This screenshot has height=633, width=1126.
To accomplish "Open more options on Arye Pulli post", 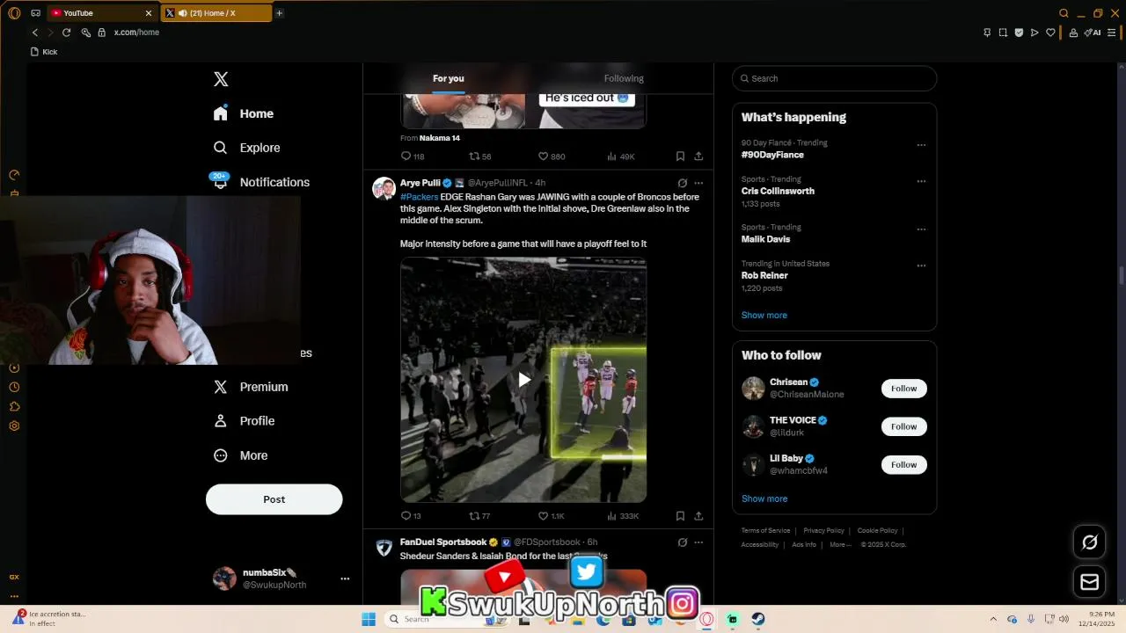I will [698, 183].
